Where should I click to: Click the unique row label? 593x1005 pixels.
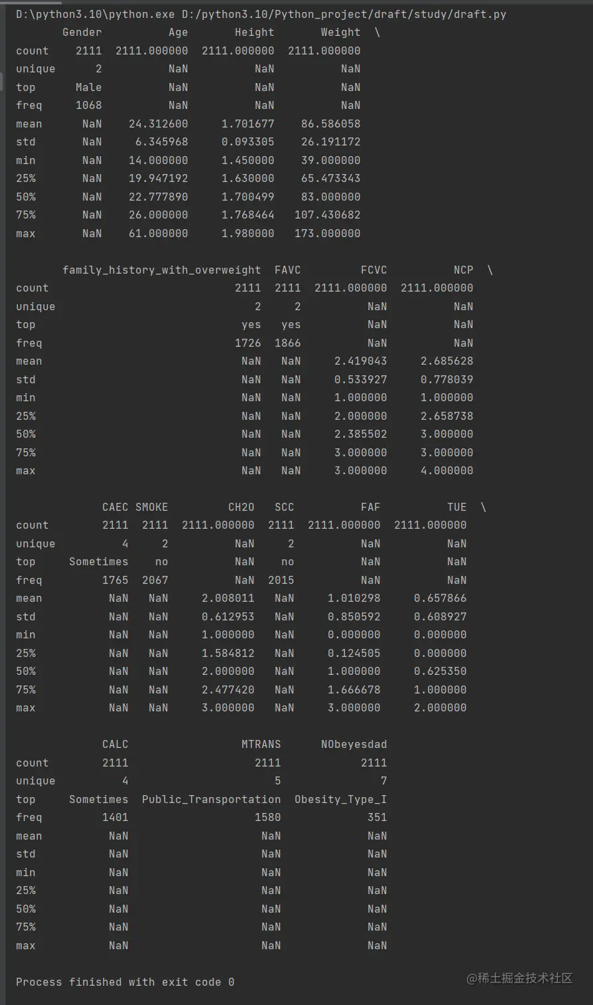pyautogui.click(x=35, y=68)
